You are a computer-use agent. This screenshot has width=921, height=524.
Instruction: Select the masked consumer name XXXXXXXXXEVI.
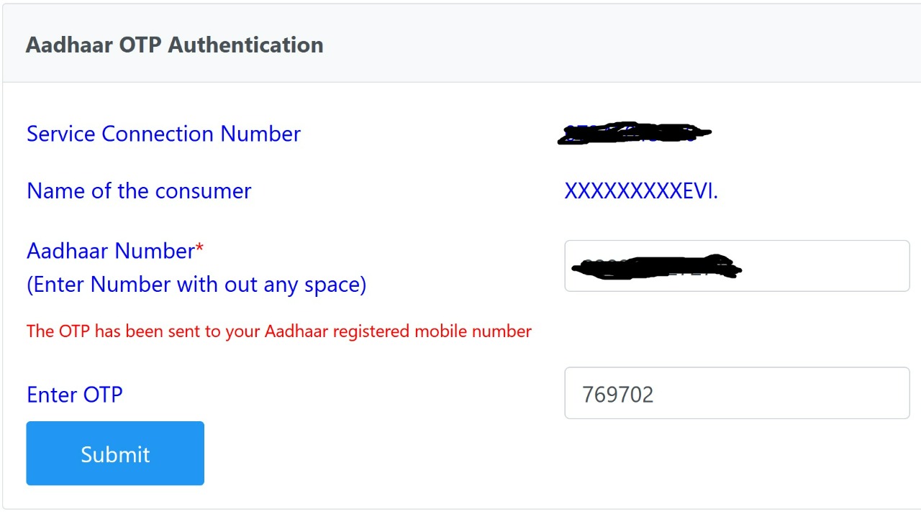point(640,191)
